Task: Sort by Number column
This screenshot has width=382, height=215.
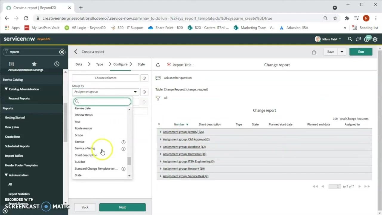Action: point(179,124)
